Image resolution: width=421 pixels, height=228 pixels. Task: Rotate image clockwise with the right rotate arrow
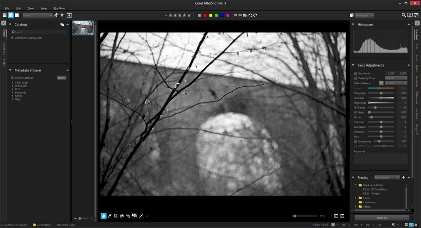click(255, 15)
